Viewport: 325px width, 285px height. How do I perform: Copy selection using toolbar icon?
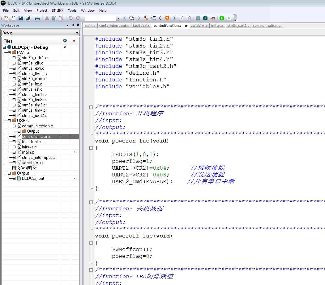(54, 18)
